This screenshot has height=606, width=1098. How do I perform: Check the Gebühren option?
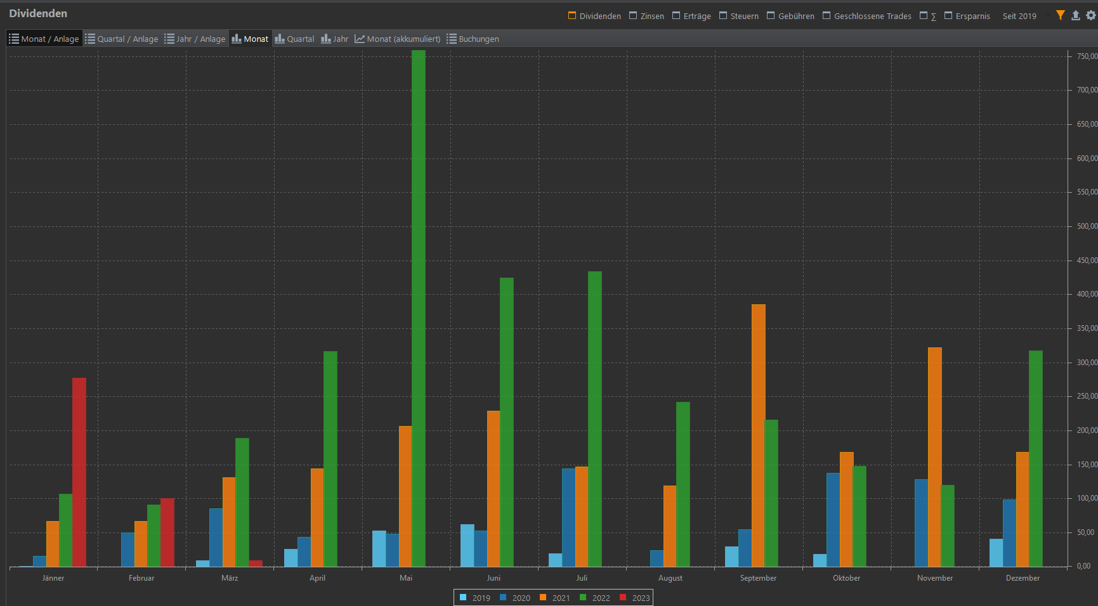click(771, 16)
